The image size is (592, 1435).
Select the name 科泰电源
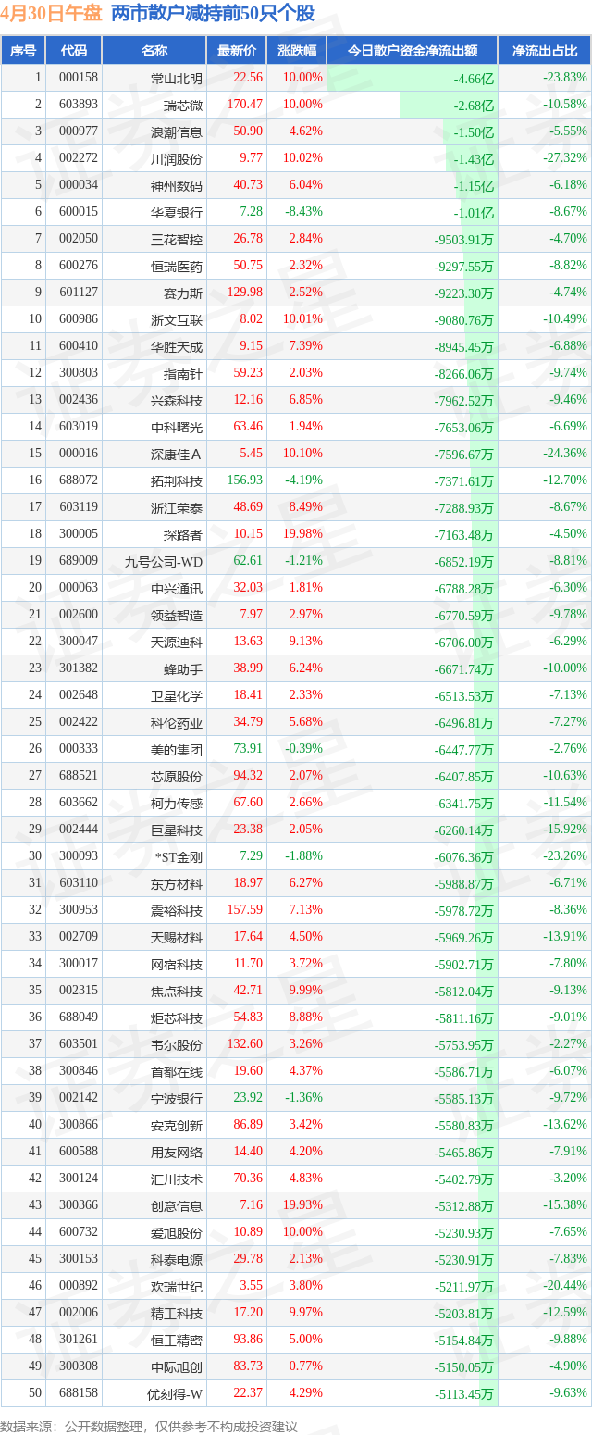click(x=177, y=1259)
